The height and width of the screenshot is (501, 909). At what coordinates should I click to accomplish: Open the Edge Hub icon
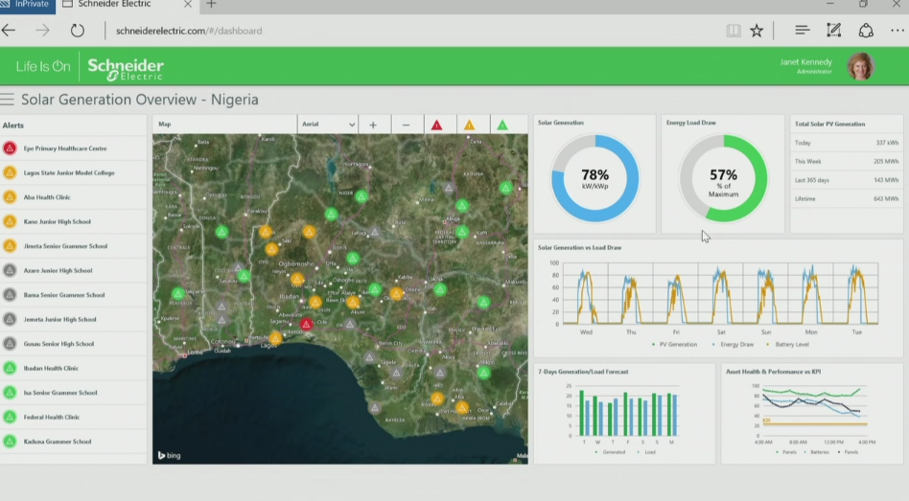(x=803, y=31)
